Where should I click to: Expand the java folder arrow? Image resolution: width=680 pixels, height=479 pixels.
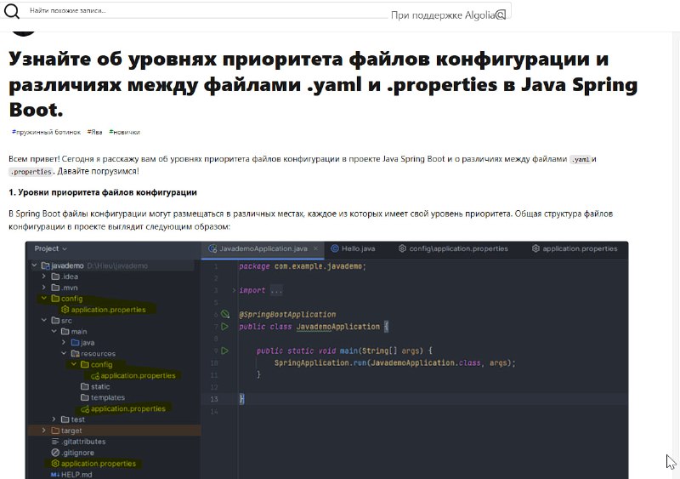click(x=64, y=342)
